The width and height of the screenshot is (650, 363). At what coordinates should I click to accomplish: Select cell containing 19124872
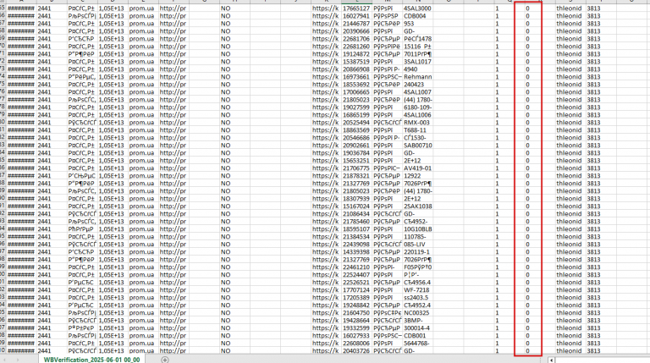[x=356, y=54]
